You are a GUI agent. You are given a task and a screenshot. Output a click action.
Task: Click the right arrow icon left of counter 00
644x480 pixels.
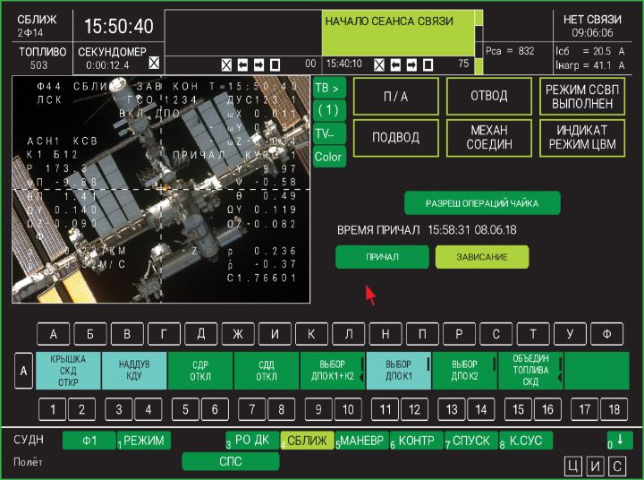point(258,64)
